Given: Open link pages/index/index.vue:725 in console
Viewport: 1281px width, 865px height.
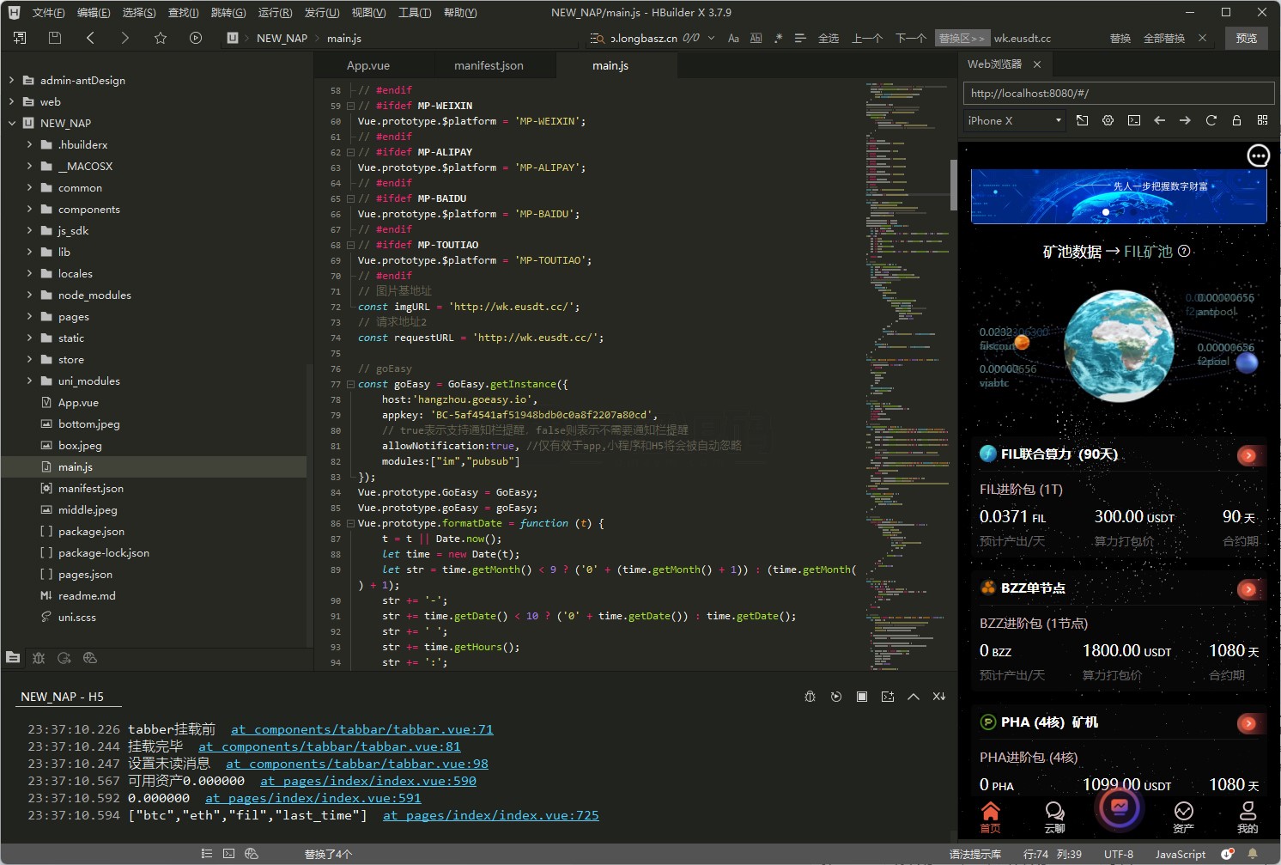Looking at the screenshot, I should click(x=490, y=815).
